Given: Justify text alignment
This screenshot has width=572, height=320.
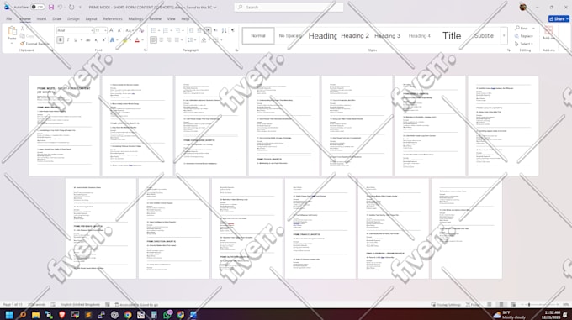Looking at the screenshot, I should 177,40.
